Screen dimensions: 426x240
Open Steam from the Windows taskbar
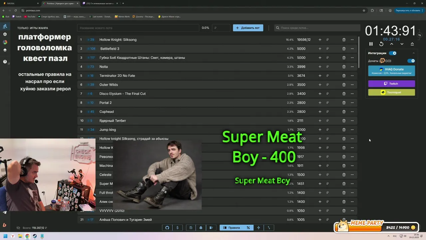pyautogui.click(x=35, y=236)
